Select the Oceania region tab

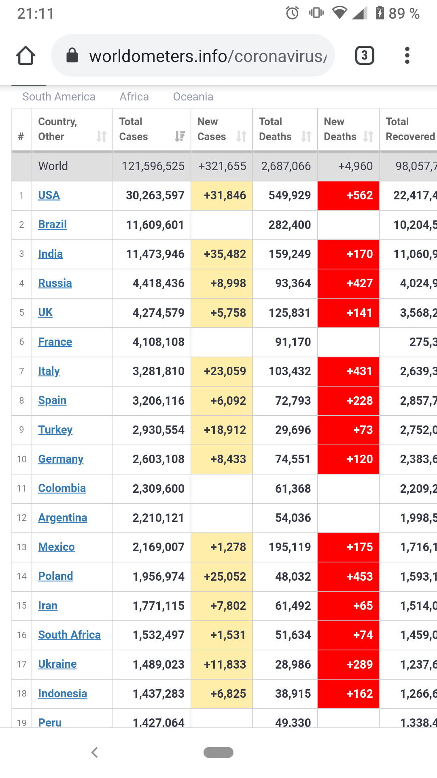tap(193, 97)
